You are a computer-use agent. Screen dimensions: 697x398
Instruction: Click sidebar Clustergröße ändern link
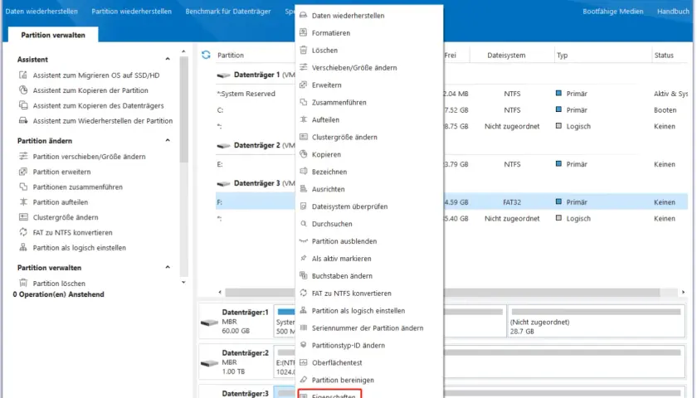(x=66, y=217)
